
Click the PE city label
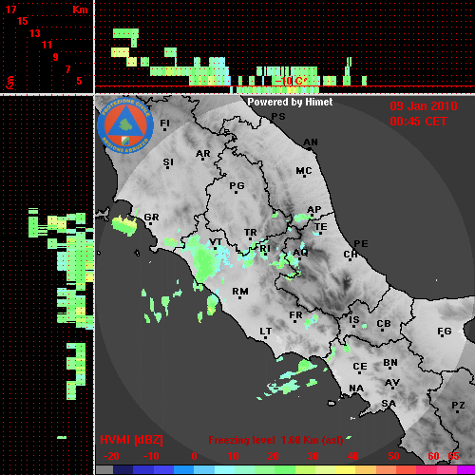(361, 243)
